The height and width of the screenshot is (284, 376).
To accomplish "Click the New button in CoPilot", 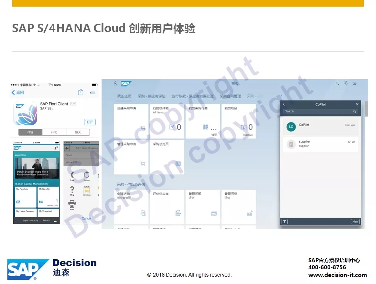I will tap(355, 222).
